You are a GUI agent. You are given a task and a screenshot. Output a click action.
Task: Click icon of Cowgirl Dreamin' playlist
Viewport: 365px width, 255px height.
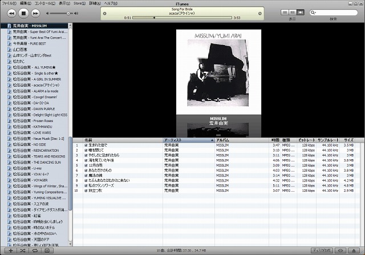pos(9,97)
